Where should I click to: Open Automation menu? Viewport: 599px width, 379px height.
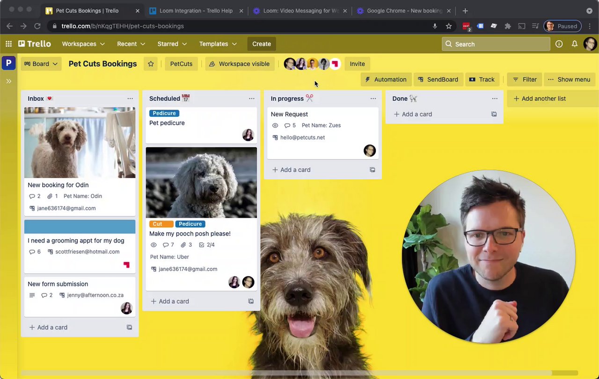386,79
